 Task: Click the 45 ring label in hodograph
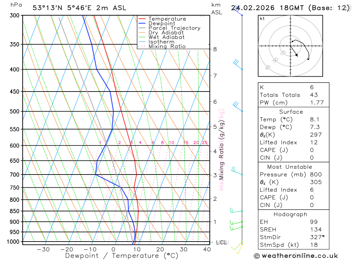pos(268,67)
